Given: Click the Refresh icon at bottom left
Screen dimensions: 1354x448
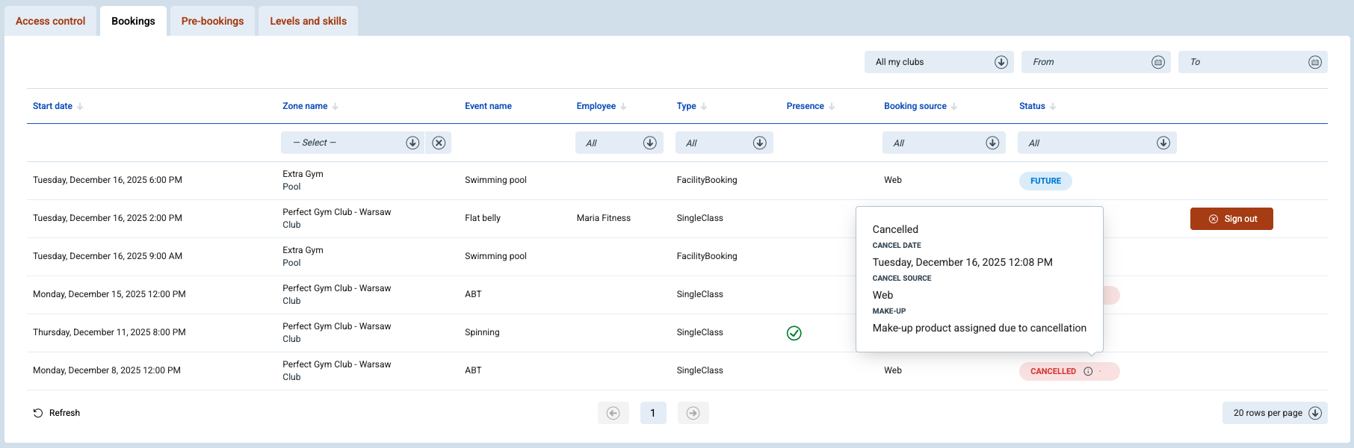Looking at the screenshot, I should 38,413.
